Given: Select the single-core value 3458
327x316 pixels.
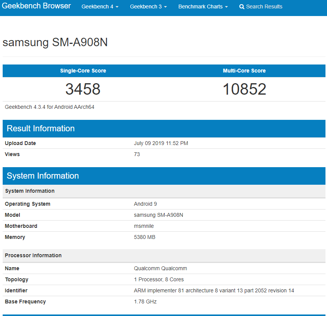Looking at the screenshot, I should coord(83,89).
